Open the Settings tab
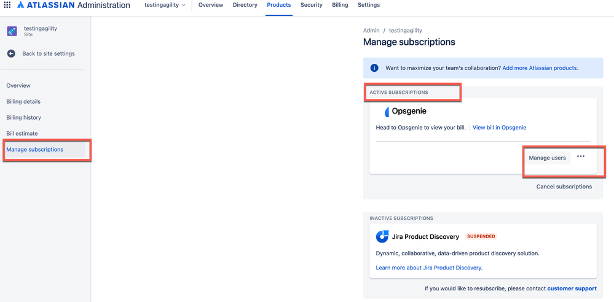This screenshot has height=302, width=614. [369, 5]
